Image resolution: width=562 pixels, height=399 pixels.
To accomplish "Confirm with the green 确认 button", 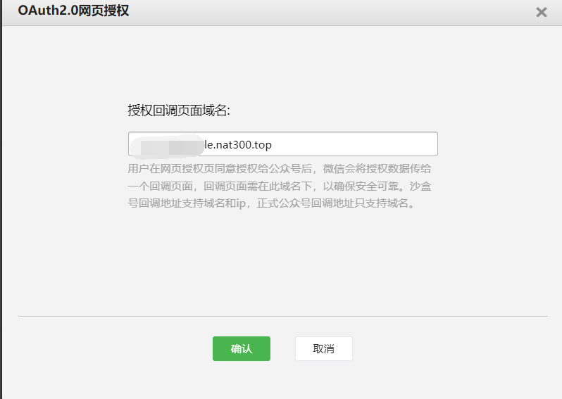I will tap(242, 348).
